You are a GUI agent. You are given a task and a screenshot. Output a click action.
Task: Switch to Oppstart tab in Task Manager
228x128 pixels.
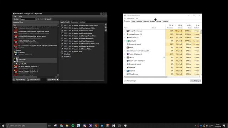[x=146, y=21]
